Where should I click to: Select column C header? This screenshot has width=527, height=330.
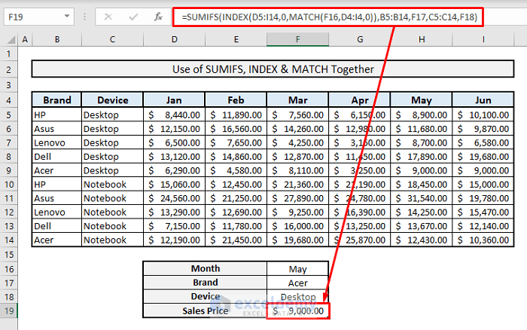coord(112,39)
